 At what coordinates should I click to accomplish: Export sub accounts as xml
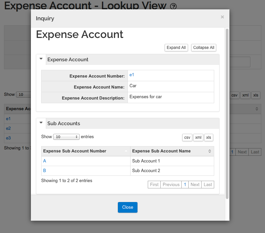click(x=198, y=137)
